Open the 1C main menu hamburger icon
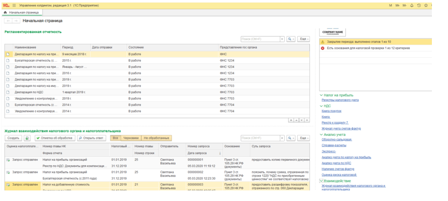 [x=14, y=6]
